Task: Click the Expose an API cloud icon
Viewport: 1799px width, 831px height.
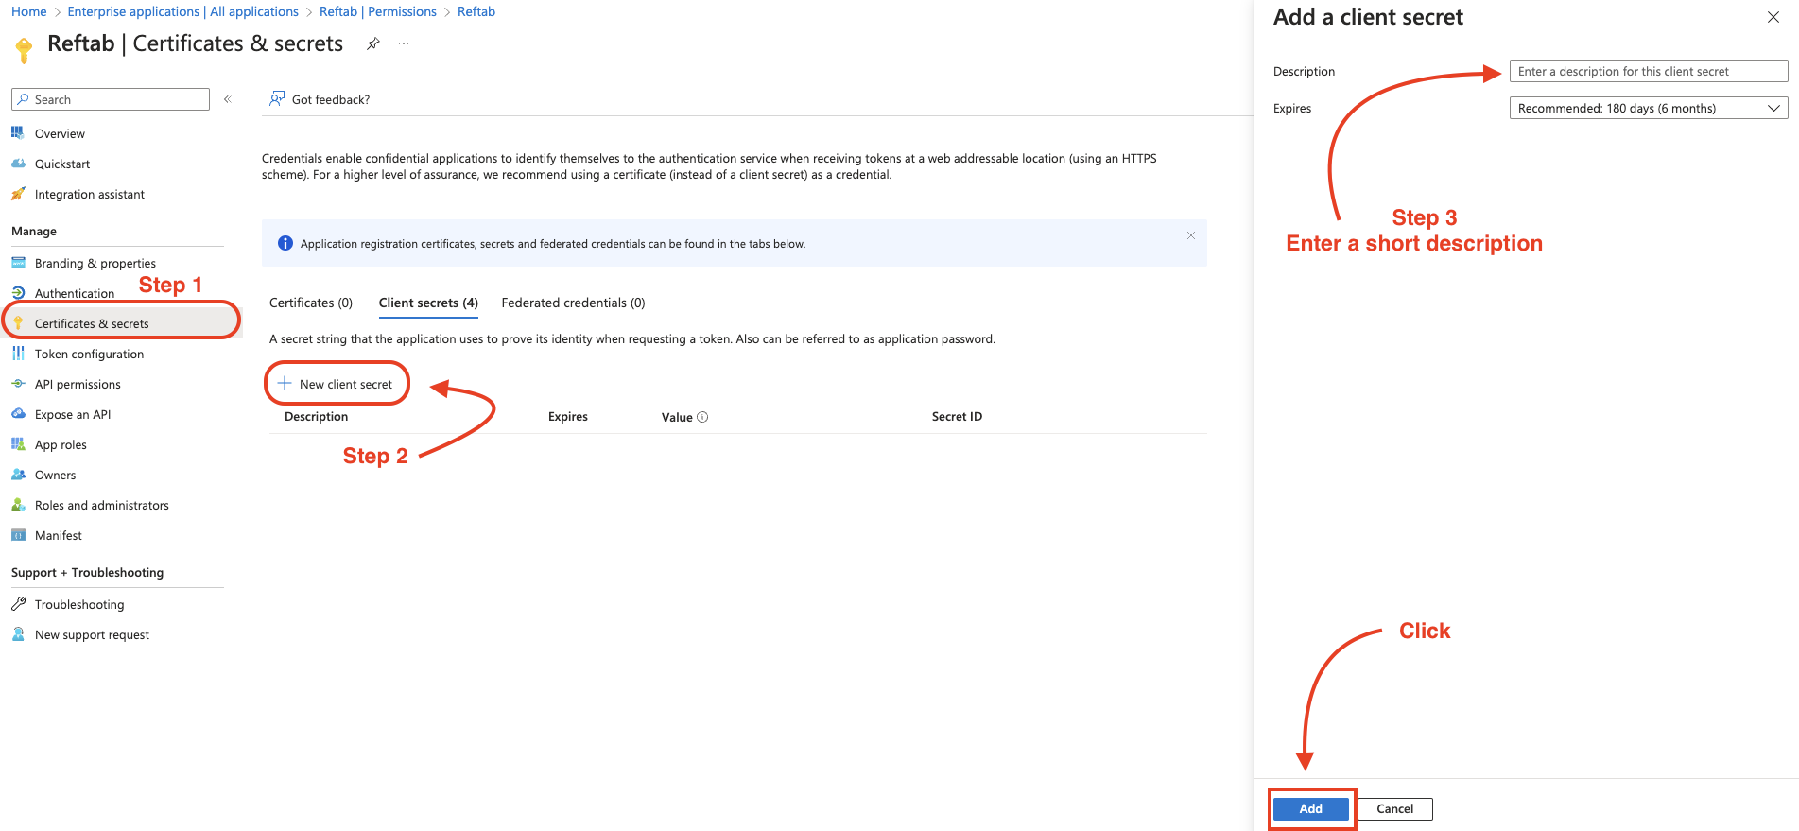Action: pos(18,414)
